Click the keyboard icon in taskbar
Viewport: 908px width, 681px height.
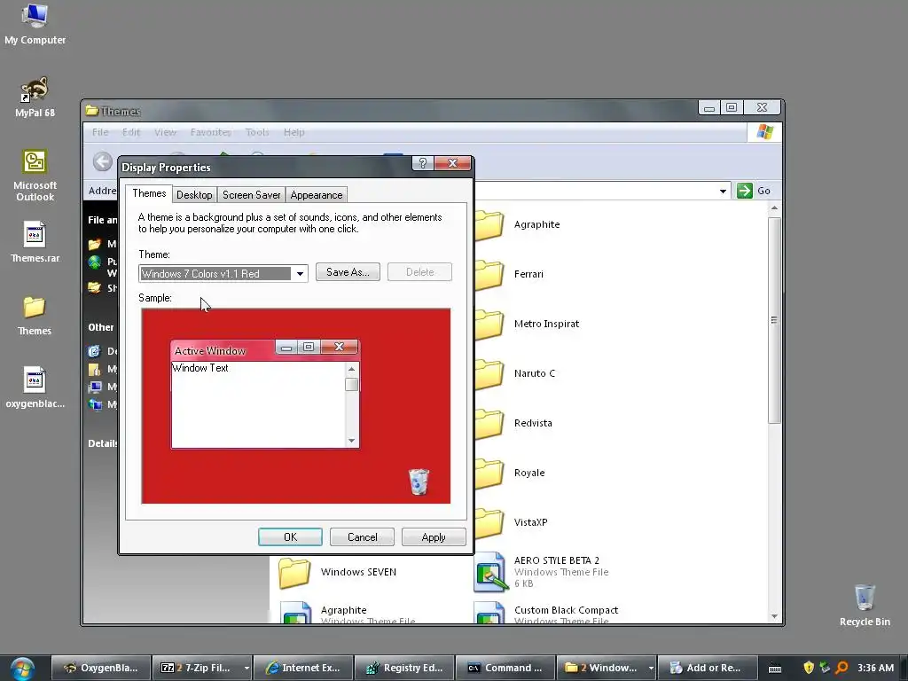[775, 669]
